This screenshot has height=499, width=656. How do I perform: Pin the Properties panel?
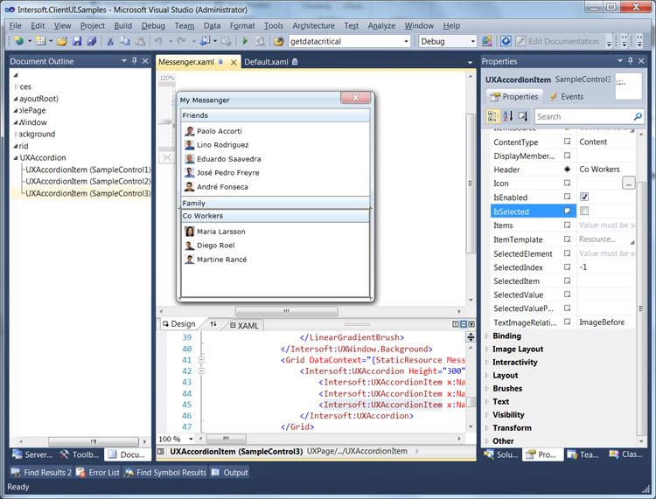[x=631, y=61]
